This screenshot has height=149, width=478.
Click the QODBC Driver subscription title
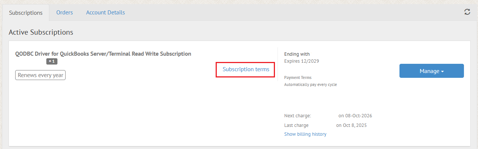pos(103,54)
